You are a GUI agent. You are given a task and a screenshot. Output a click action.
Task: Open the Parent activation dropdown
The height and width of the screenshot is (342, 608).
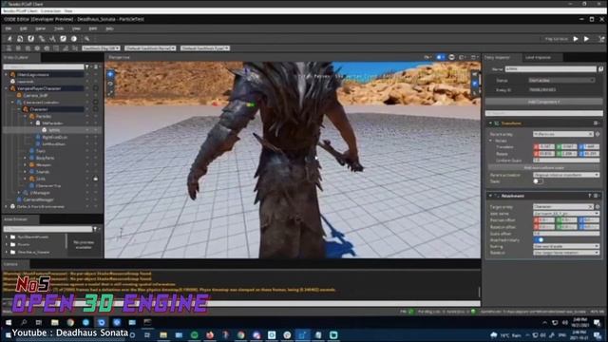(566, 175)
